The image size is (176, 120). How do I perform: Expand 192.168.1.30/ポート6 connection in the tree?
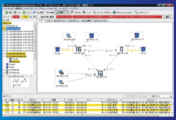coord(4,37)
